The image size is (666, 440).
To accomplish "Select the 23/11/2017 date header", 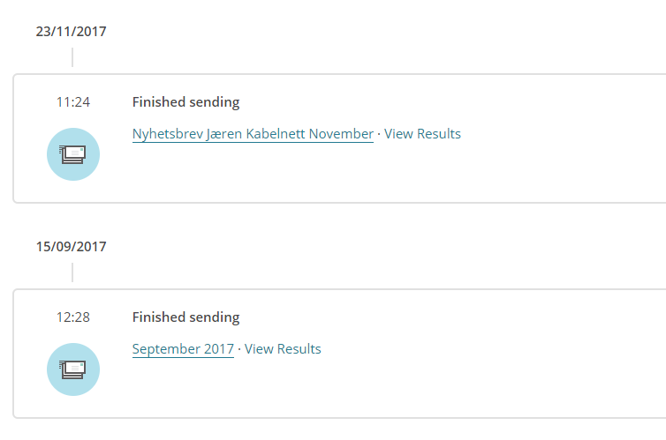I will pos(71,32).
